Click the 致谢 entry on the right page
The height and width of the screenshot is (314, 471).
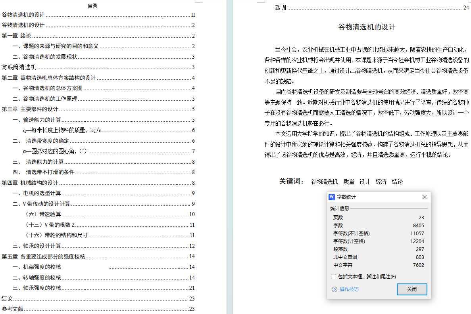click(281, 8)
